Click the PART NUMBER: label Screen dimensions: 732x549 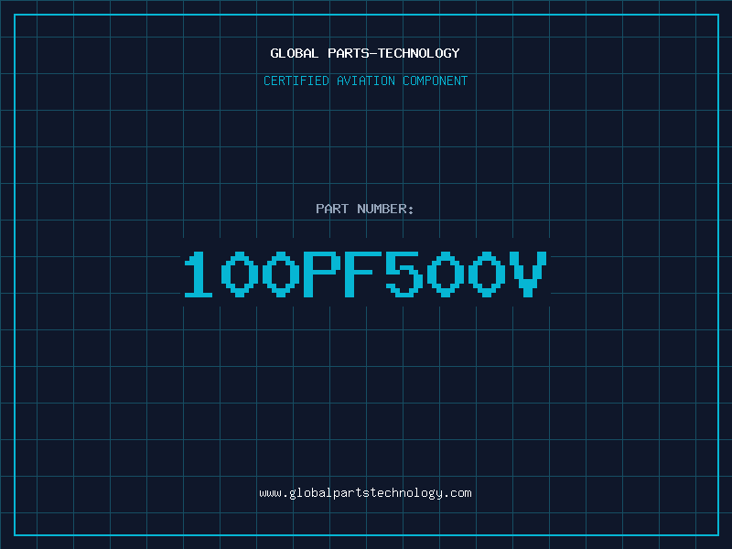(x=364, y=209)
